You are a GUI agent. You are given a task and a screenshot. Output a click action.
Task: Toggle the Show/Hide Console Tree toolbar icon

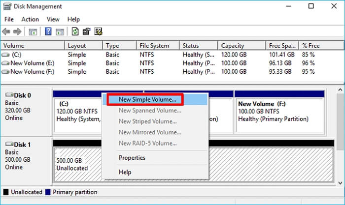click(x=33, y=32)
